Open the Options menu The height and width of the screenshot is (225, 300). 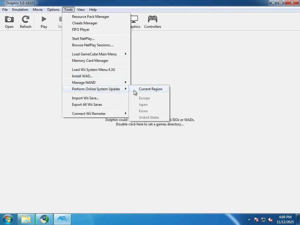pos(53,10)
